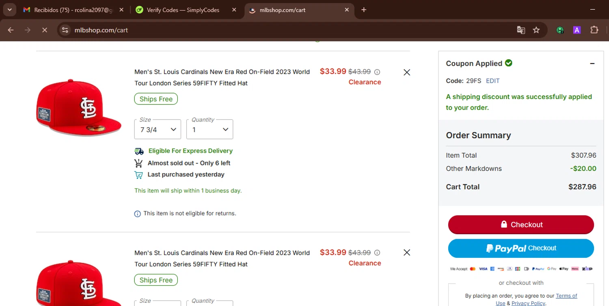View site information icon in address bar
The height and width of the screenshot is (306, 609).
click(65, 30)
